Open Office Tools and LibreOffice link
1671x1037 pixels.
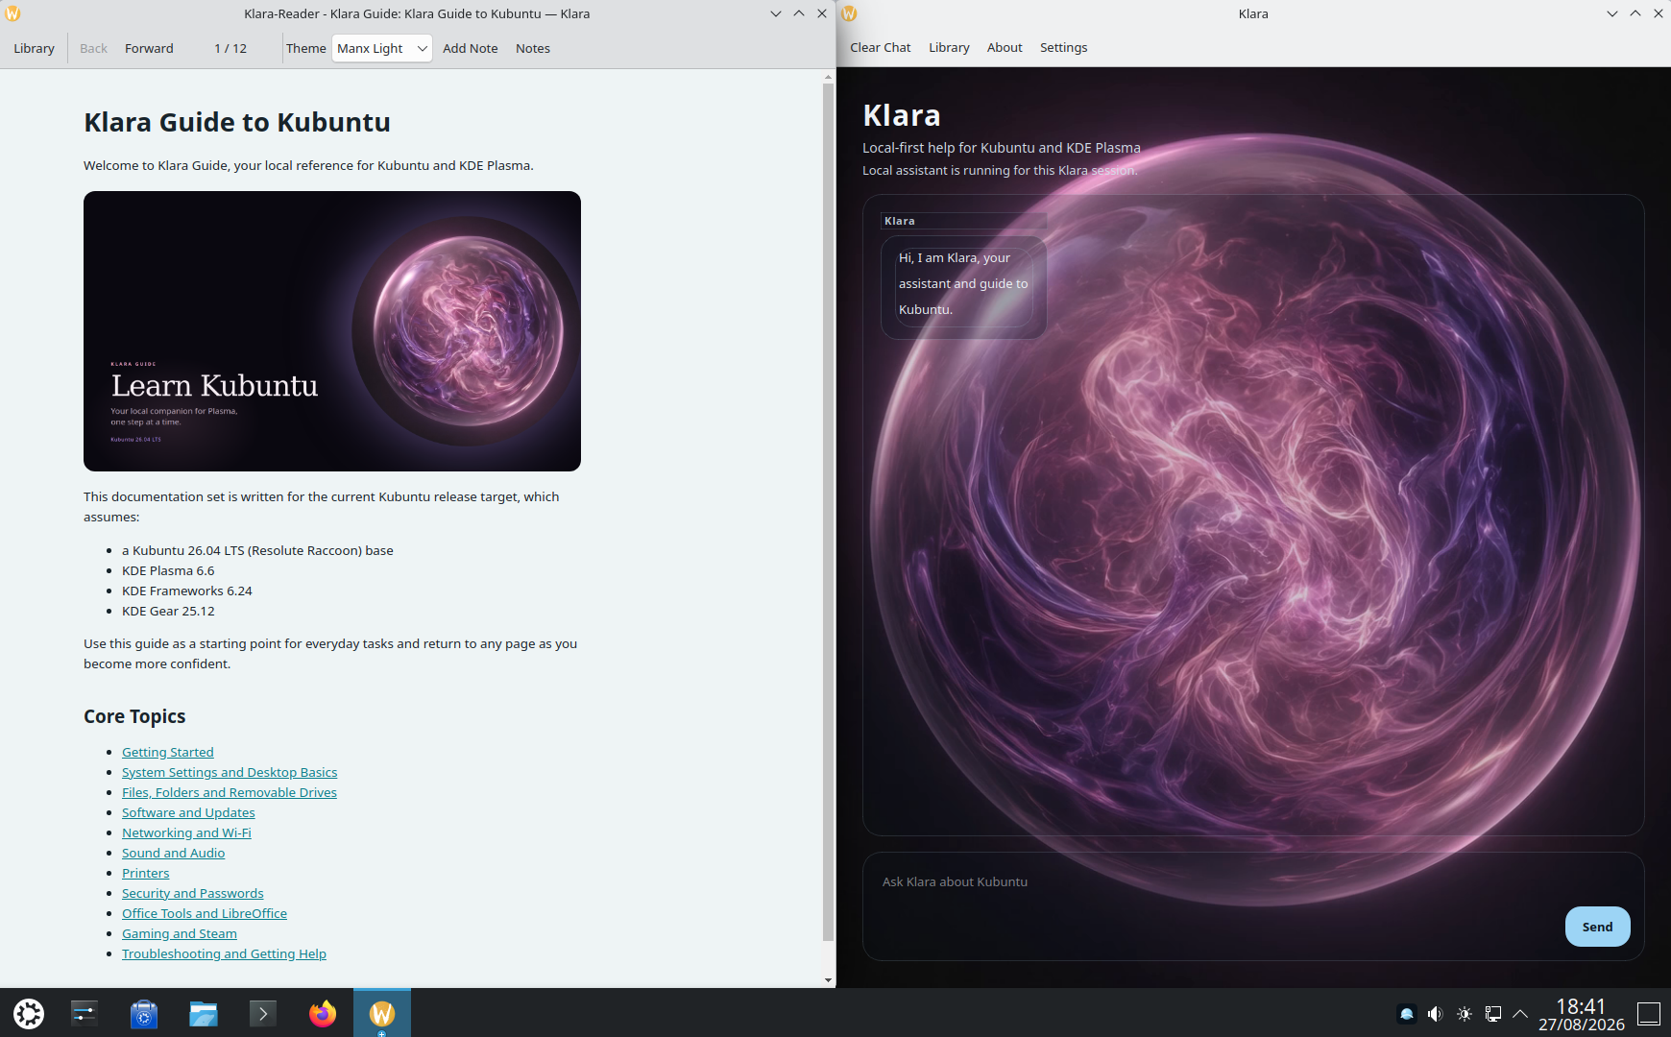(205, 913)
